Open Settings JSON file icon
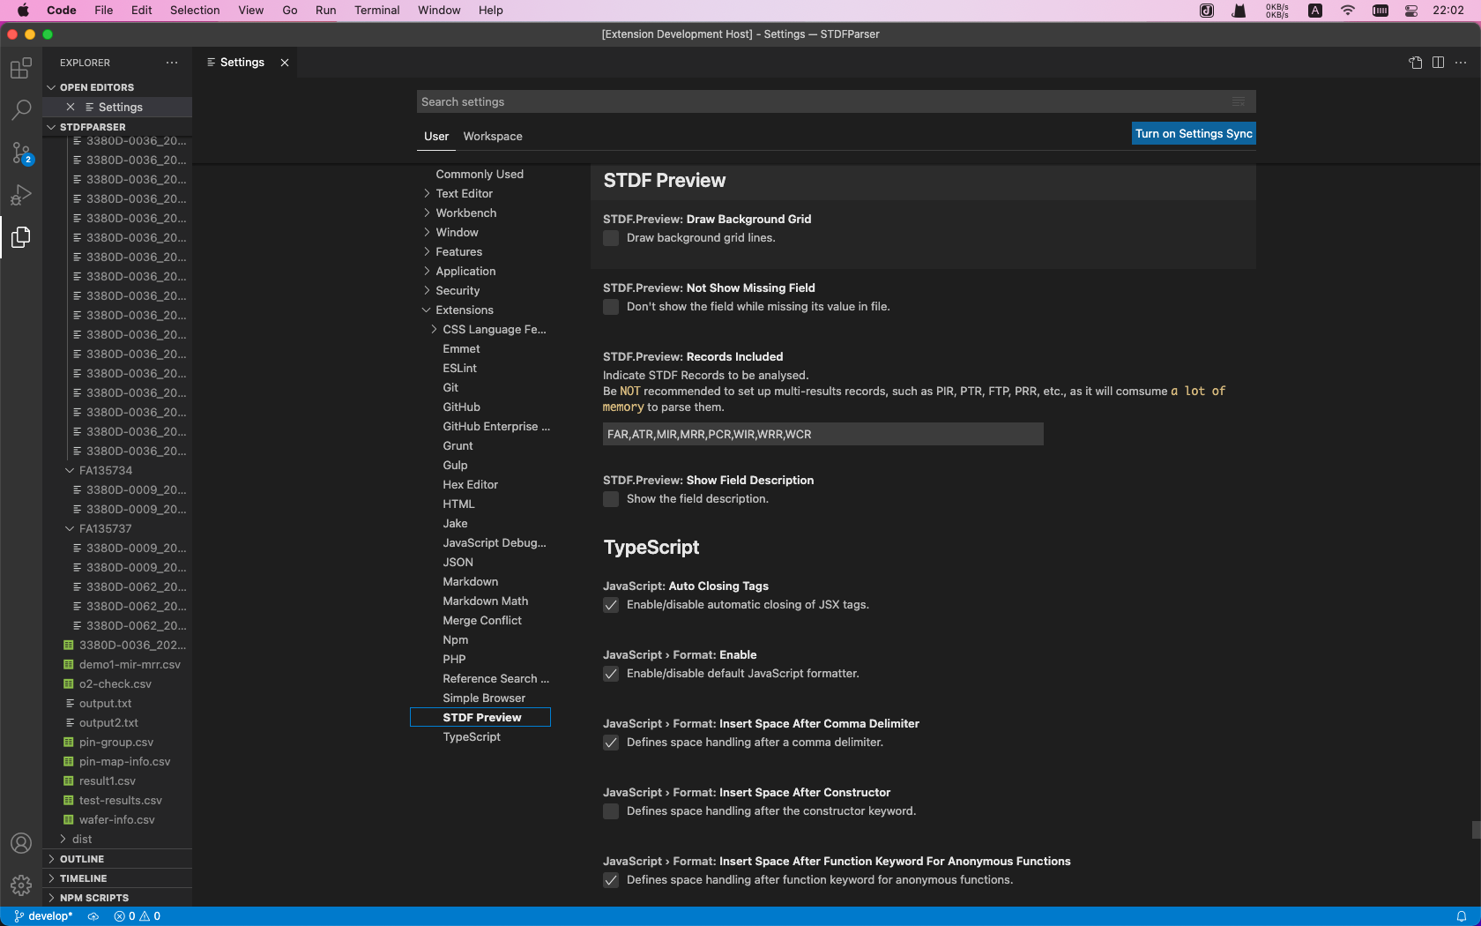This screenshot has width=1481, height=926. (x=1415, y=63)
